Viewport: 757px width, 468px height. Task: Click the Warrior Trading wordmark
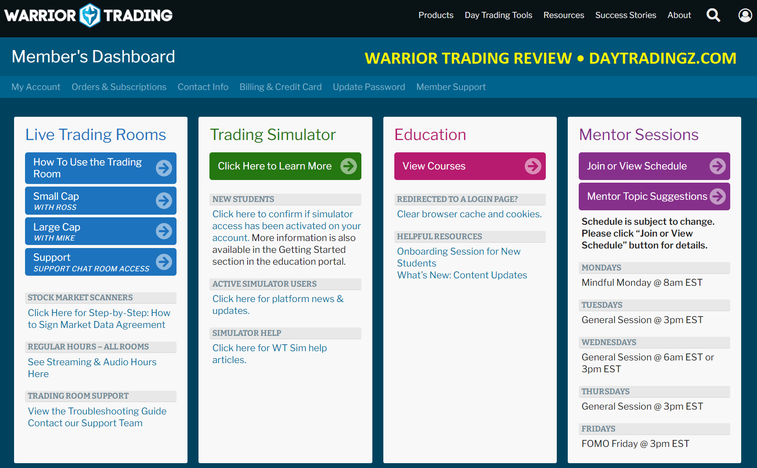coord(88,15)
